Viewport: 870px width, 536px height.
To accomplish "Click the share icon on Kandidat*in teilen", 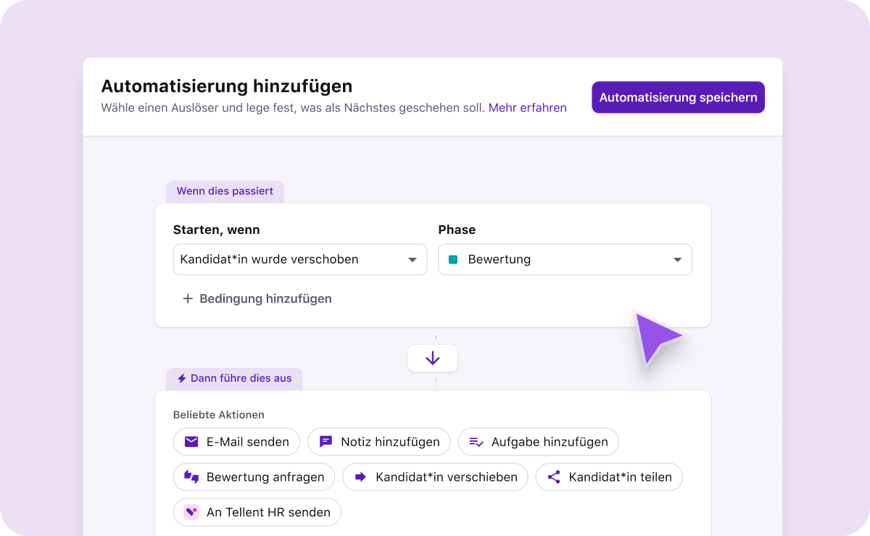I will coord(554,477).
